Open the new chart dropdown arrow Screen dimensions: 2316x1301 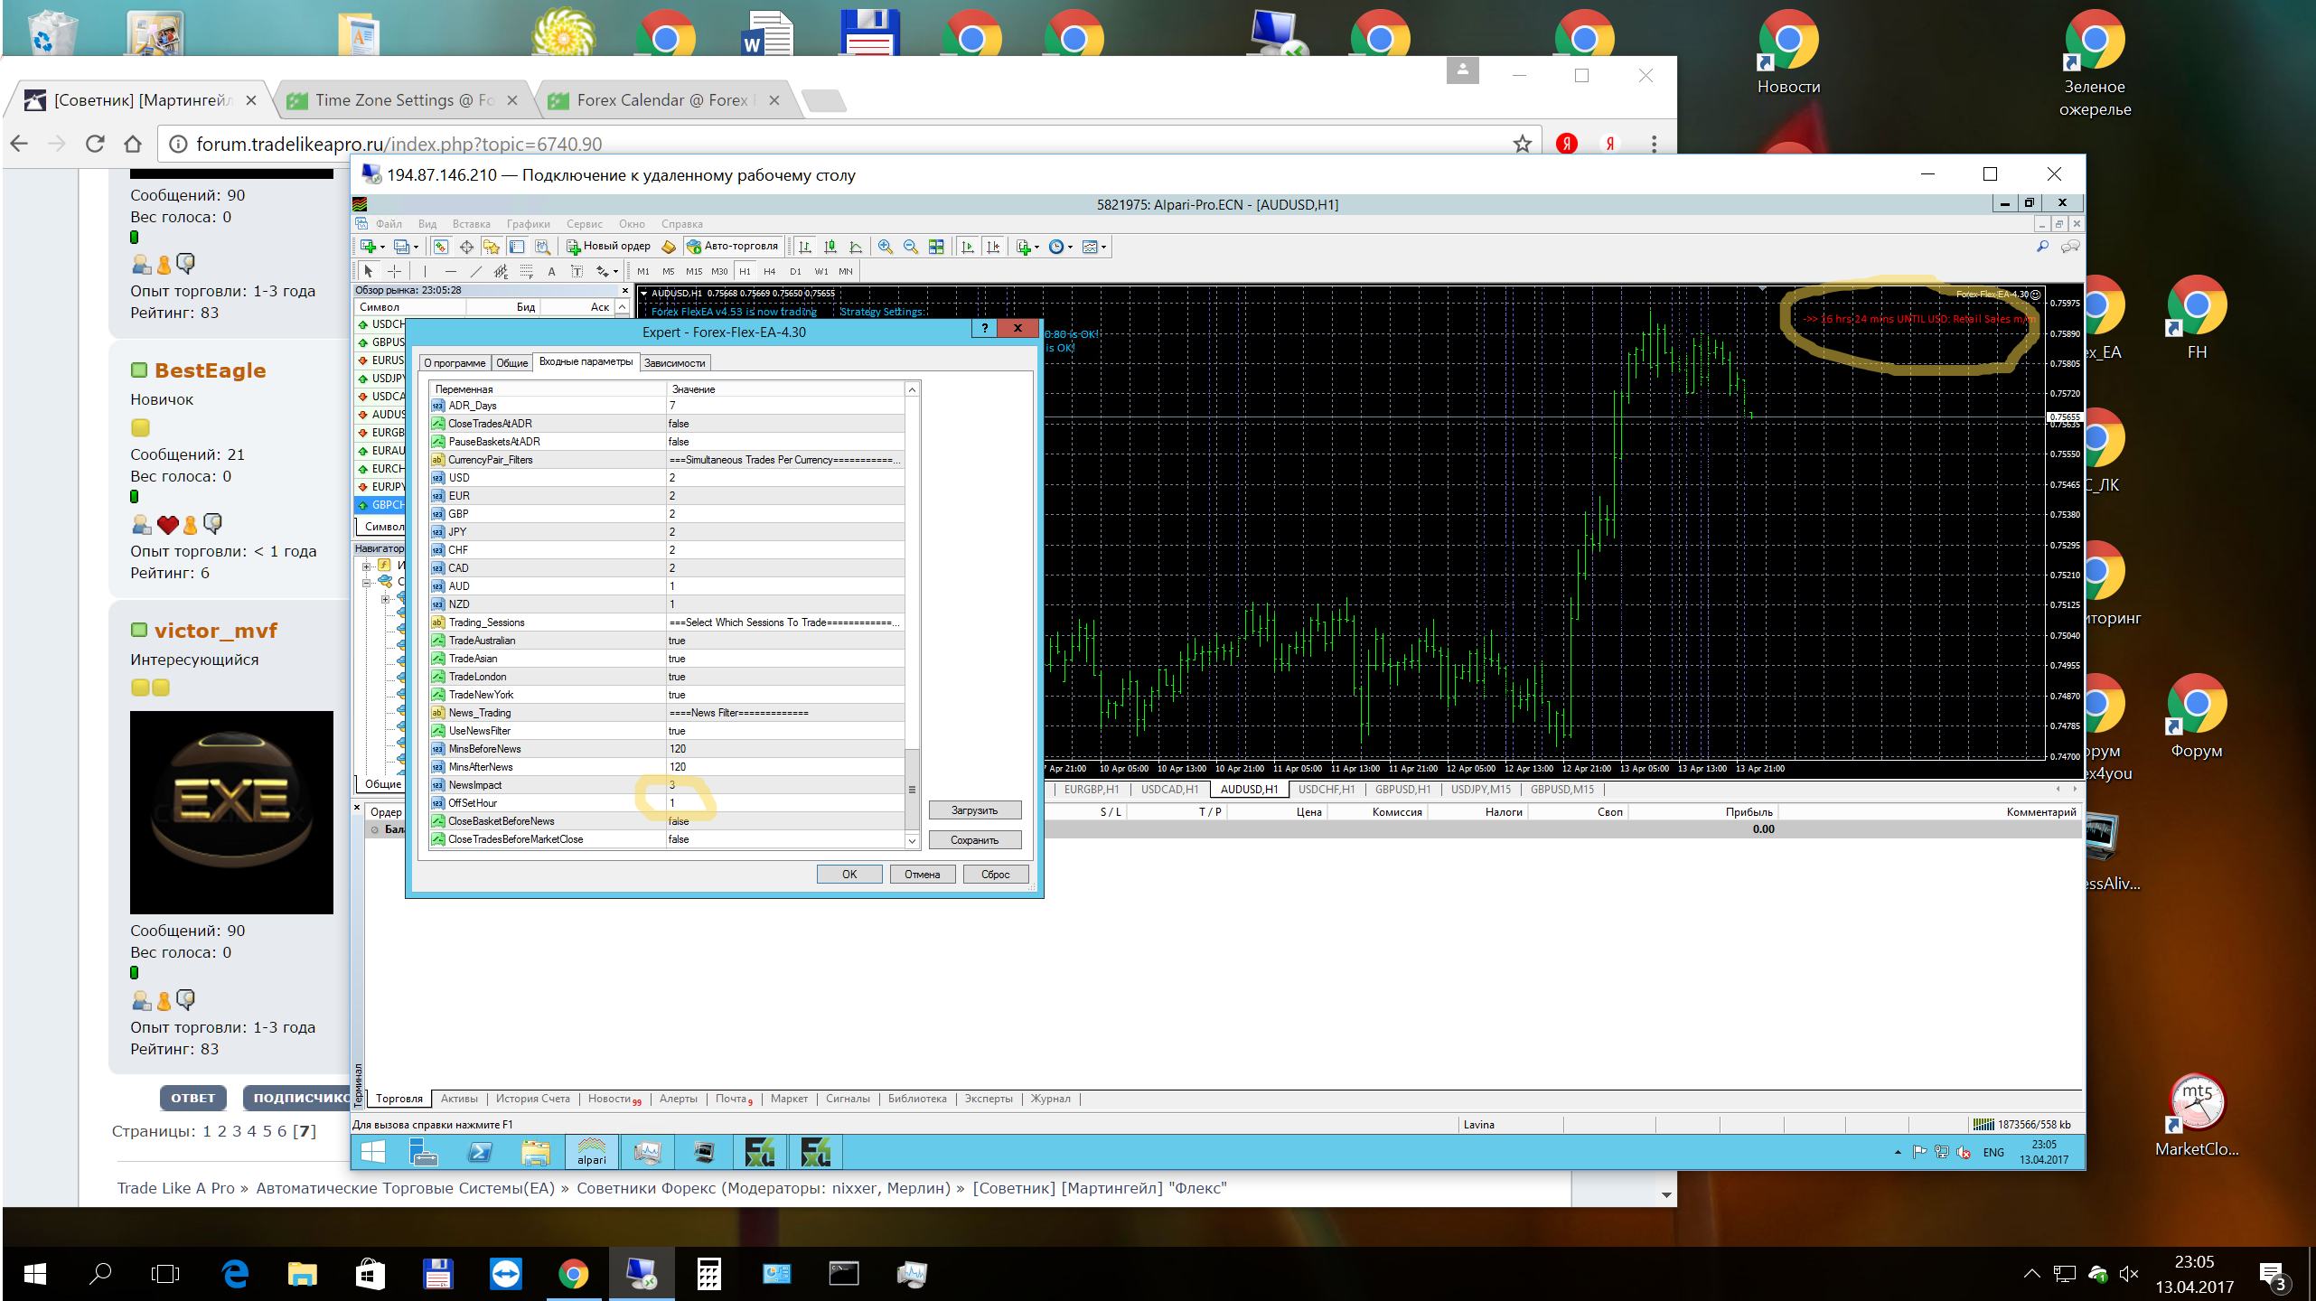pos(382,248)
